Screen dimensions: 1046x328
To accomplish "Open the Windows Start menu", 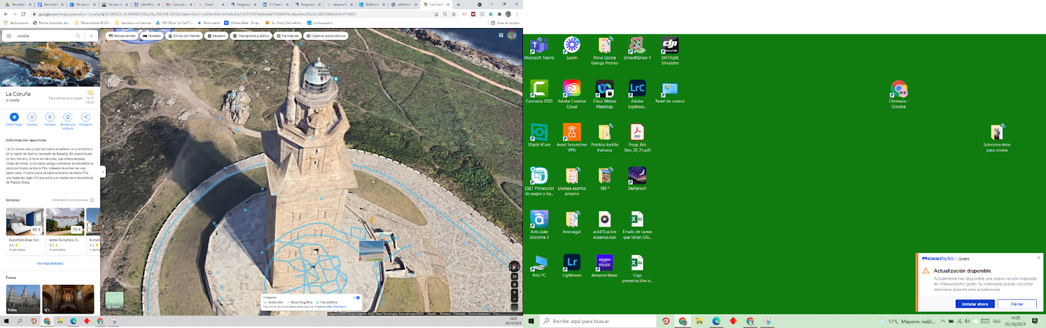I will 531,321.
